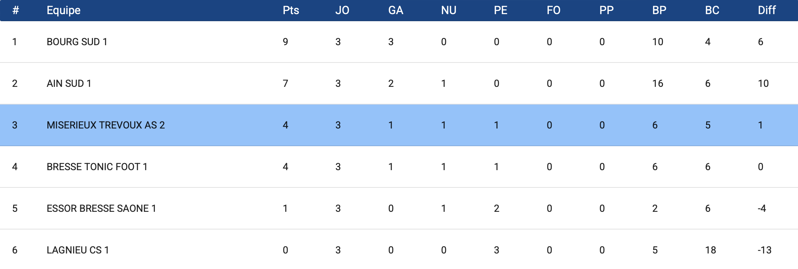Click the Diff column header
The width and height of the screenshot is (798, 269).
(767, 10)
